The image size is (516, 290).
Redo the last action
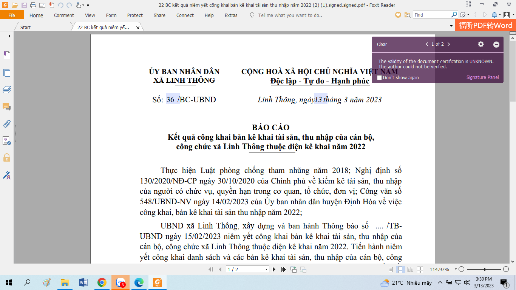click(69, 5)
